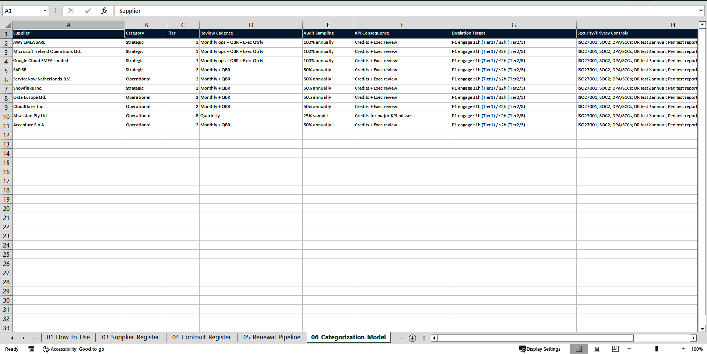Screen dimensions: 707x354
Task: Click the Select All corner triangle
Action: click(x=8, y=25)
